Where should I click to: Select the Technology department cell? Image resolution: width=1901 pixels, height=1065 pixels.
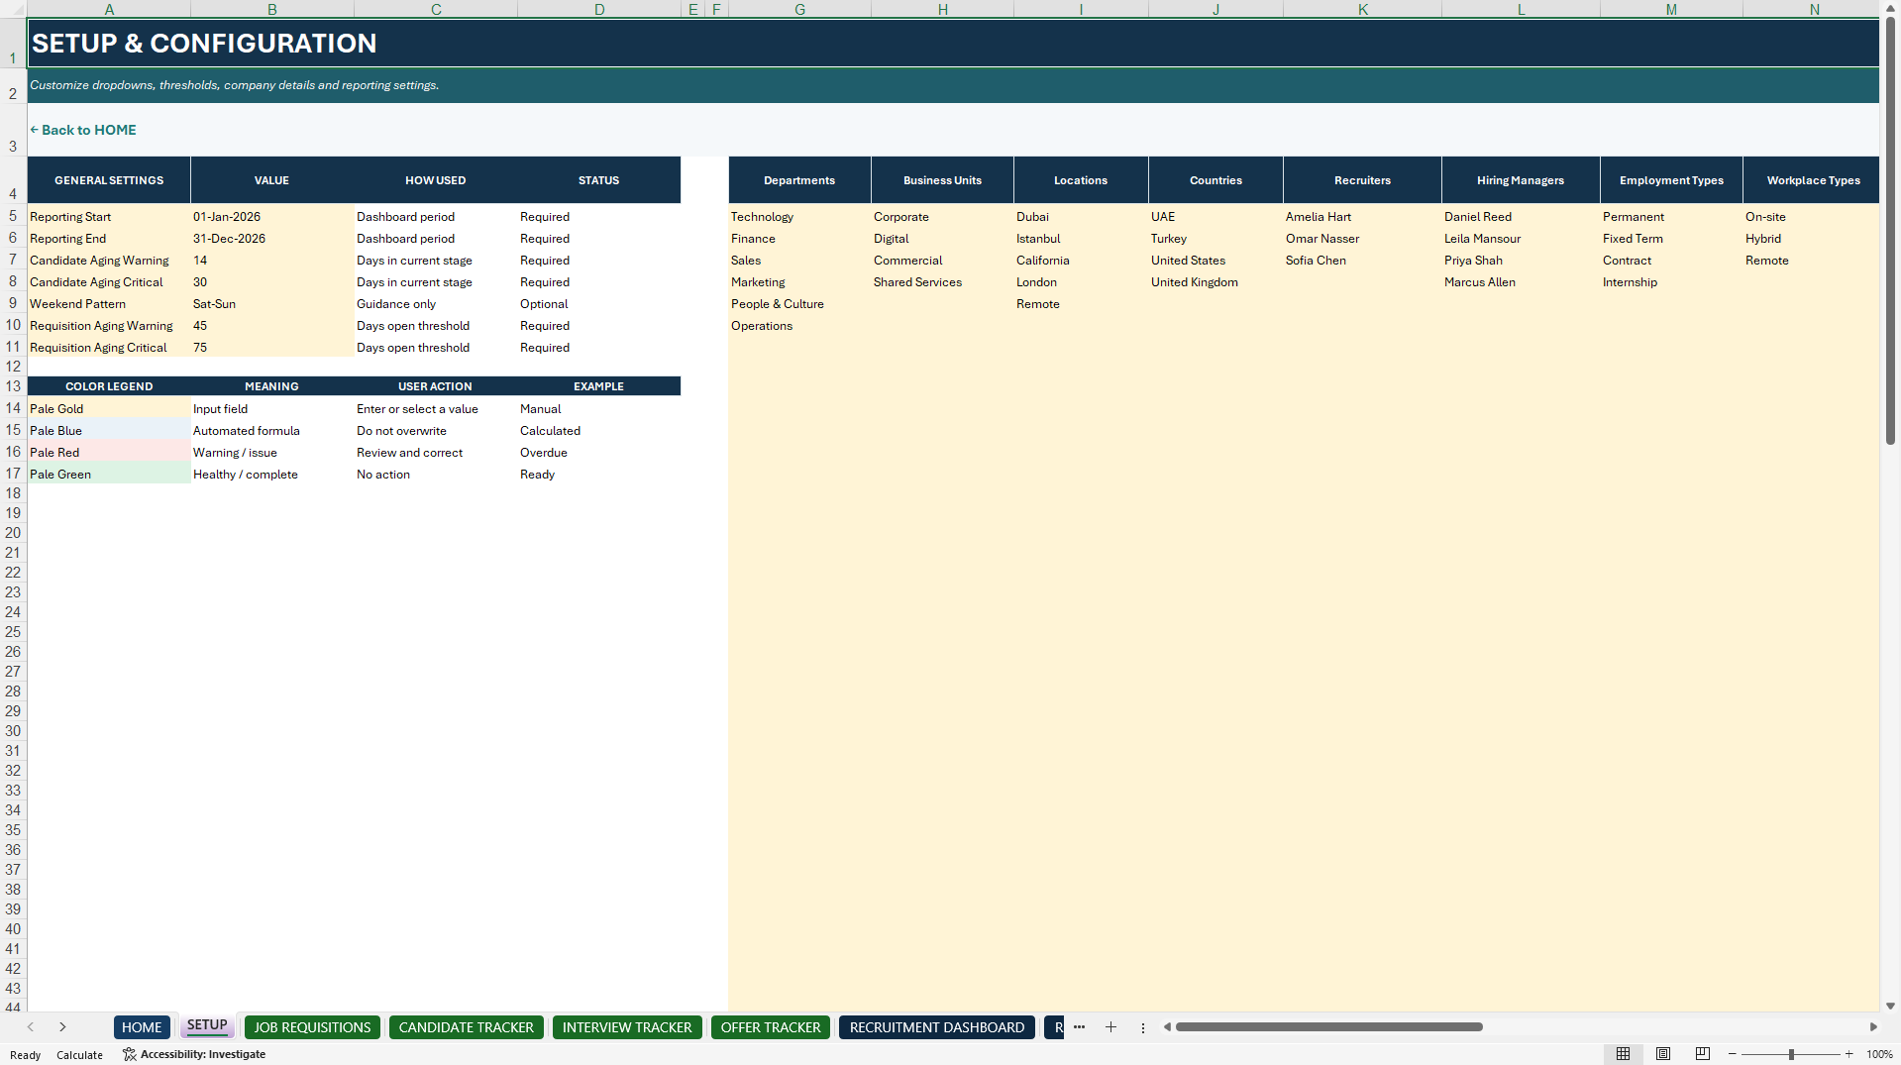pos(799,217)
